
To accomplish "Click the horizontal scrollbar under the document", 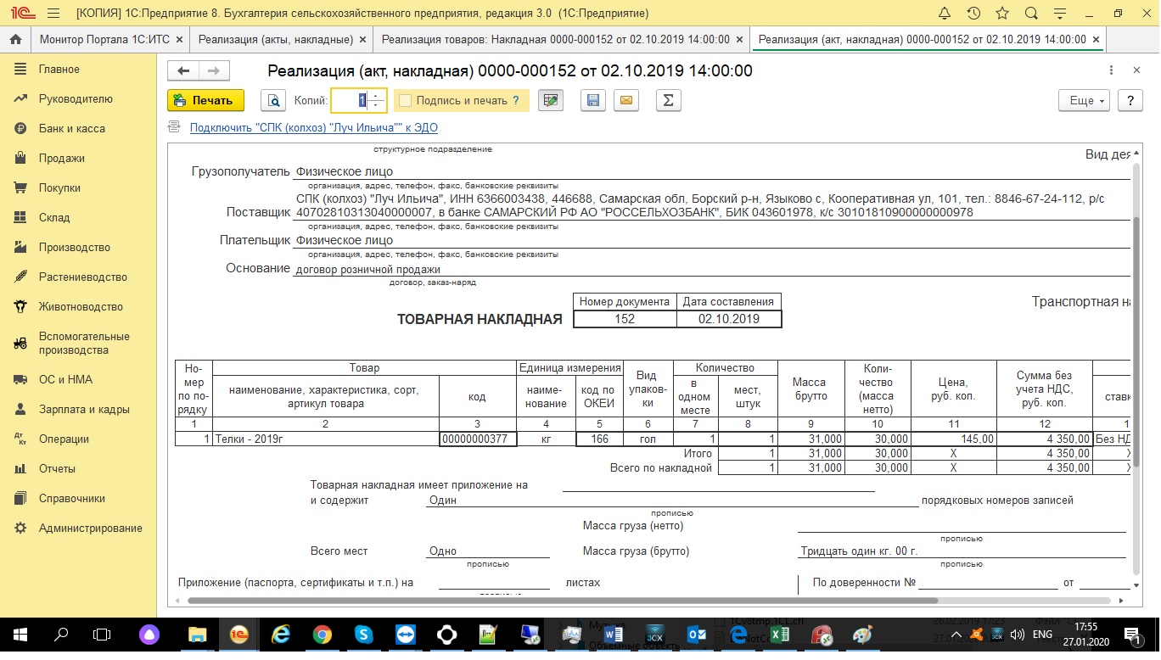I will tap(594, 601).
